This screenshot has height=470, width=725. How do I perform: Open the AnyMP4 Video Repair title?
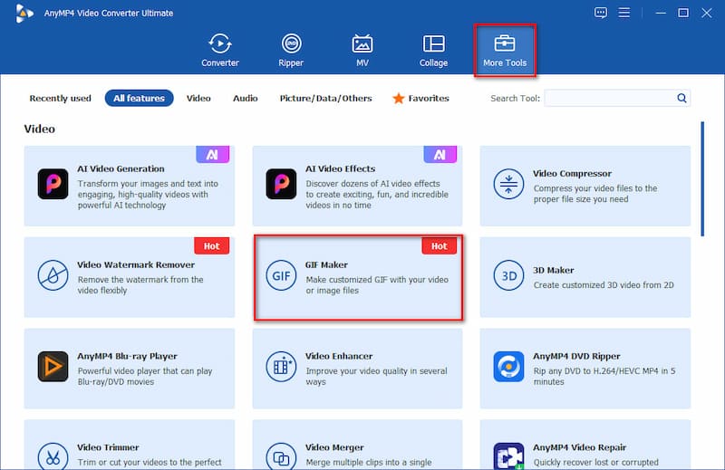579,447
